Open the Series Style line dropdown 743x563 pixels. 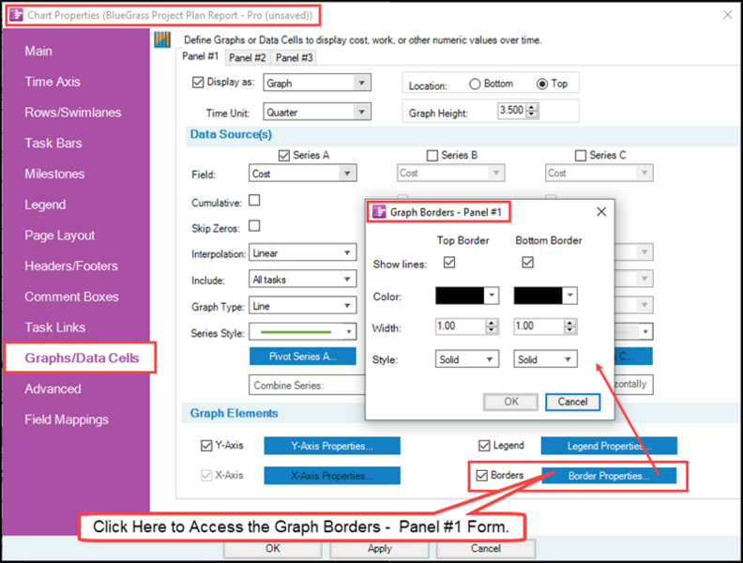302,332
